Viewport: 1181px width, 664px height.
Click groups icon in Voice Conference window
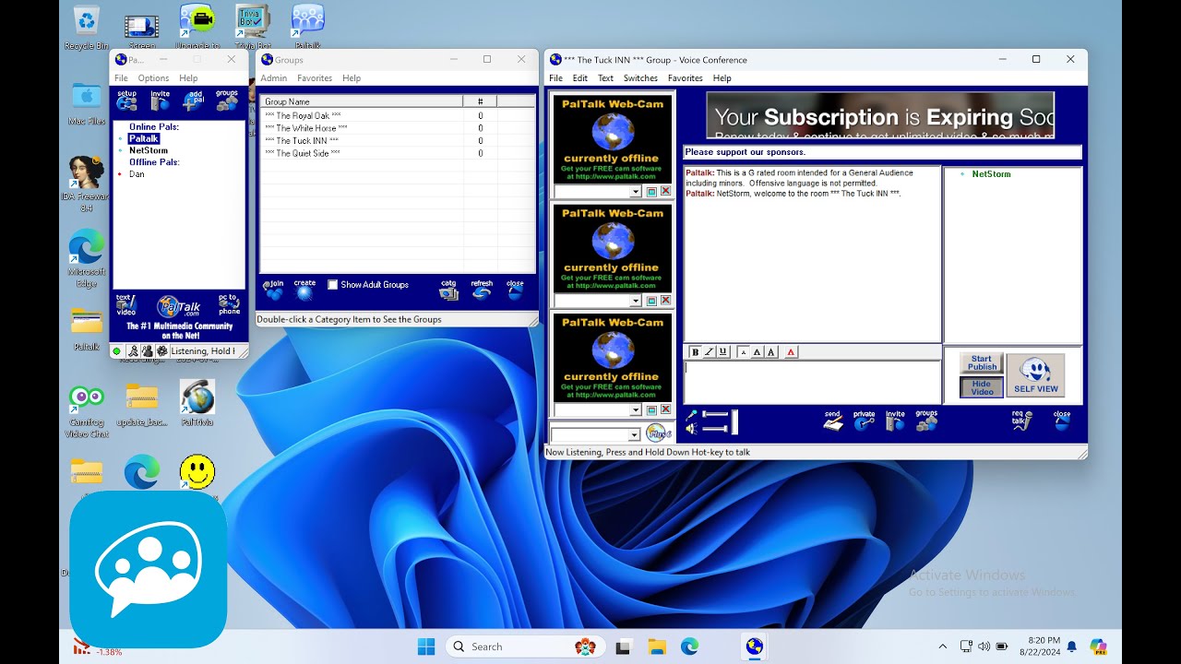pyautogui.click(x=926, y=421)
